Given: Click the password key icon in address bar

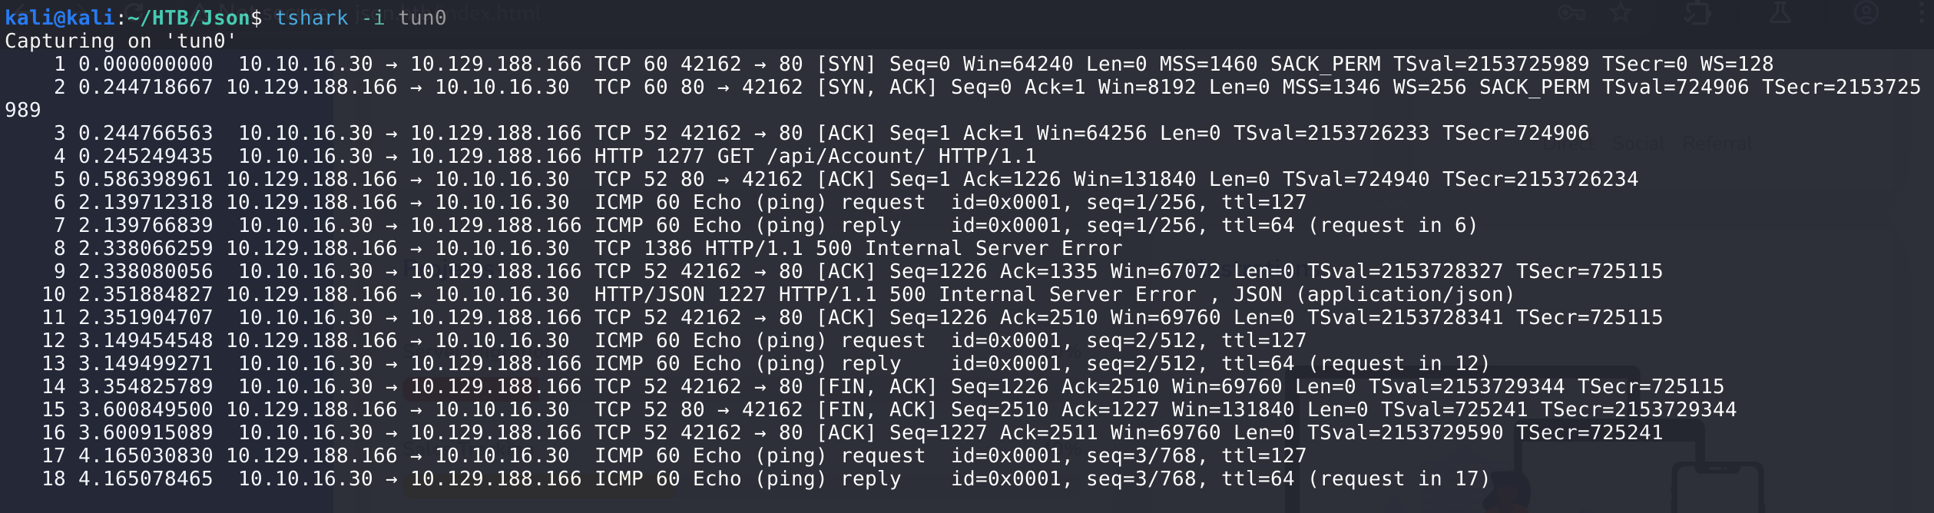Looking at the screenshot, I should click(x=1571, y=12).
